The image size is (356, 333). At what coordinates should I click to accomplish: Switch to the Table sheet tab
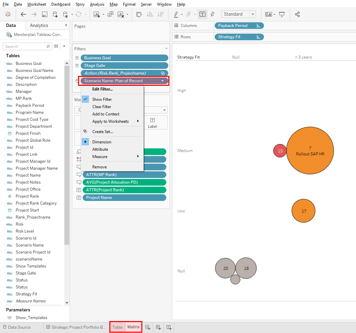click(118, 327)
